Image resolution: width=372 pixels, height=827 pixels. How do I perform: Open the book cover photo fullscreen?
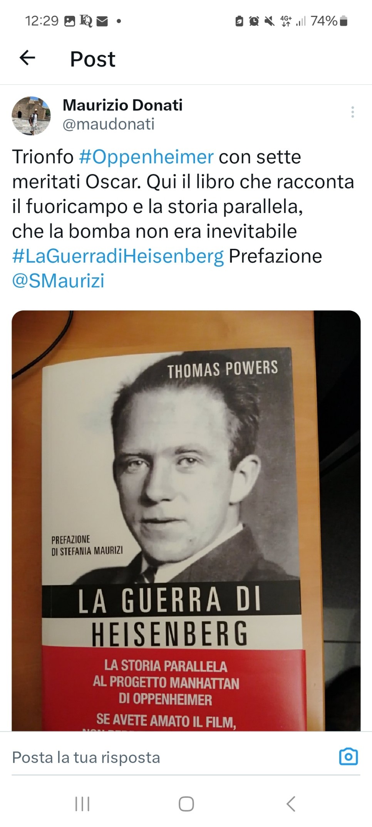click(186, 521)
